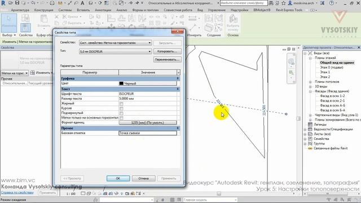The image size is (361, 203).
Task: Open the Архитектура ribbon tab
Action: click(x=20, y=10)
